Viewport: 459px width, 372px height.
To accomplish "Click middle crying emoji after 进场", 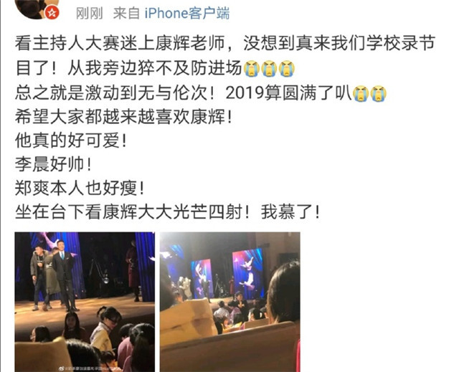I will [x=270, y=68].
